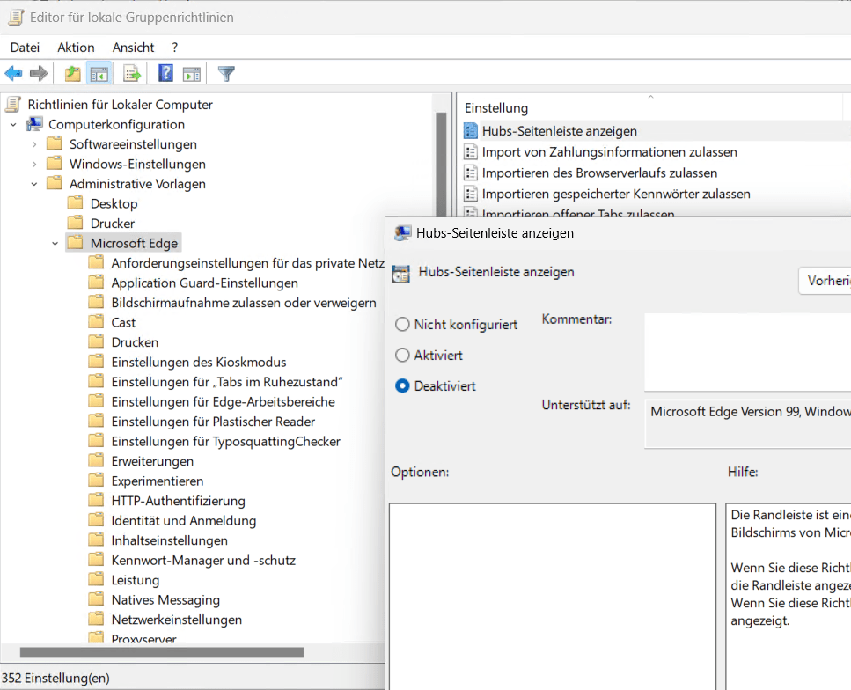This screenshot has width=851, height=690.
Task: Click the Softwareeinstellungen folder icon
Action: [x=55, y=143]
